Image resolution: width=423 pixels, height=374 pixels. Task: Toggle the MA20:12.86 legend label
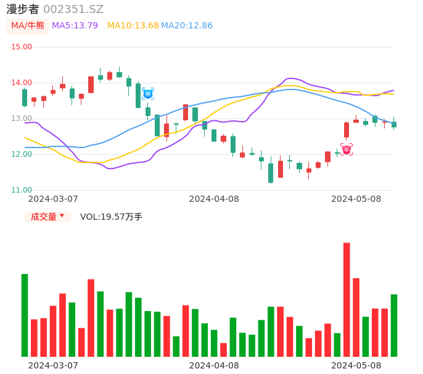(x=186, y=26)
